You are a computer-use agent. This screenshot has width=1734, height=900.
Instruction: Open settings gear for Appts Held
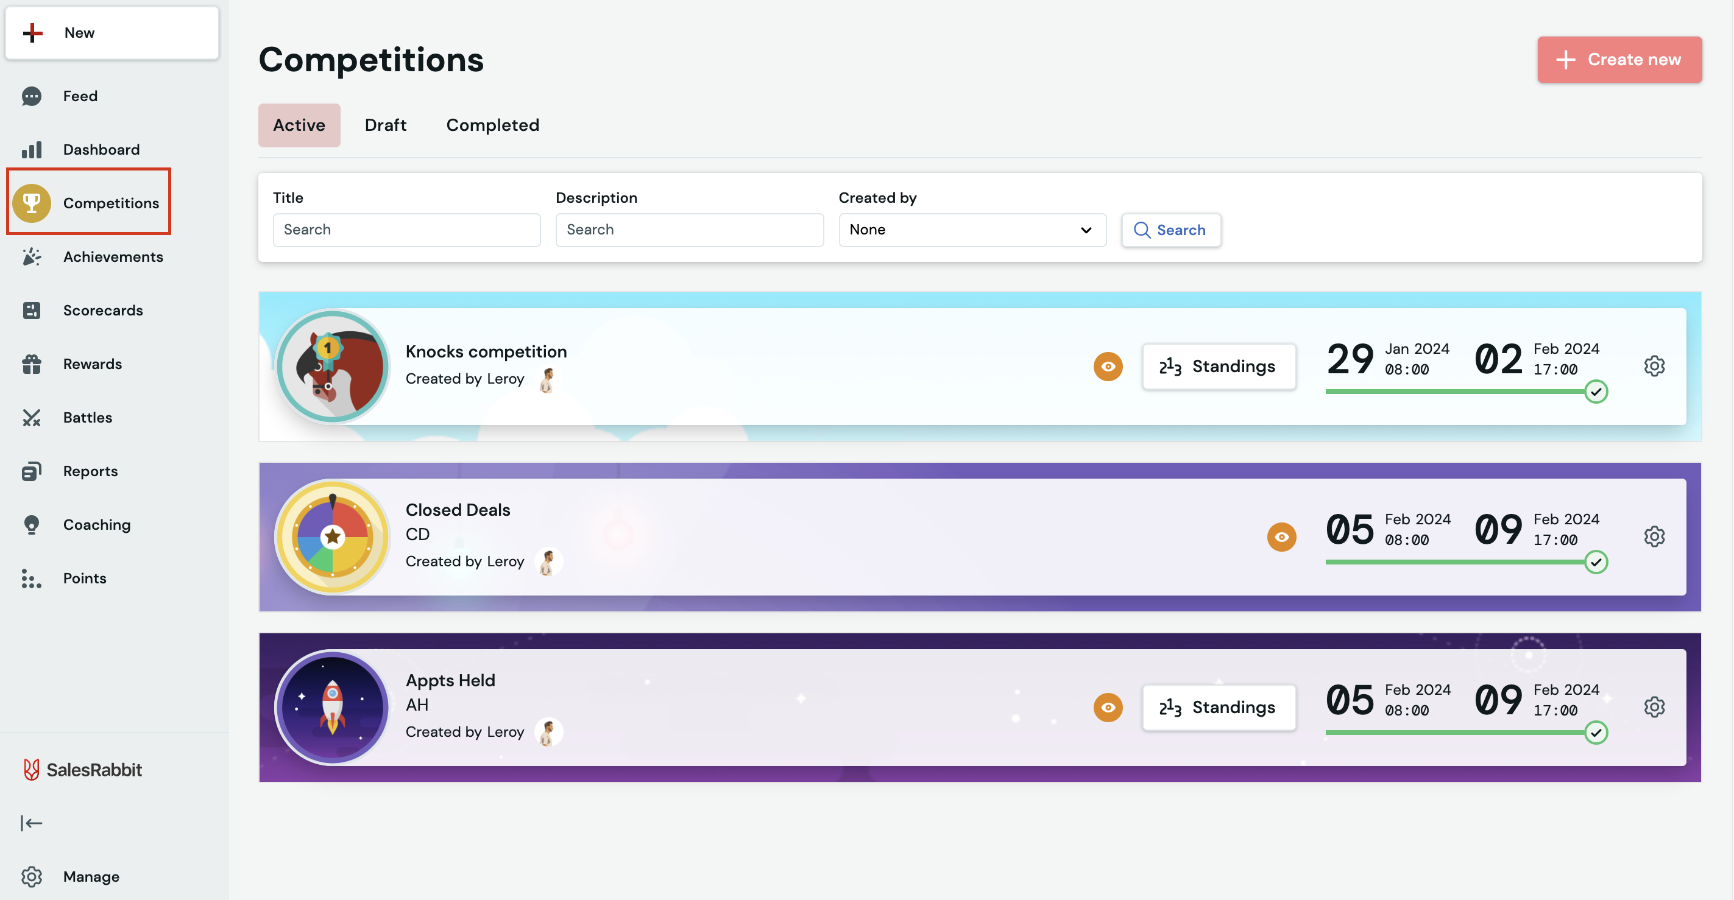click(x=1654, y=707)
